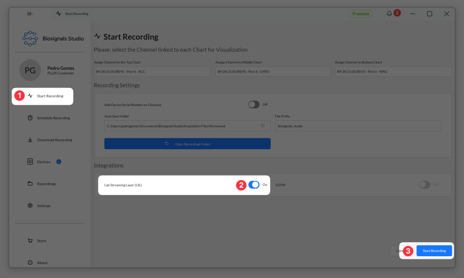This screenshot has height=278, width=464.
Task: Click the Biosignals Studio logo
Action: [x=30, y=39]
